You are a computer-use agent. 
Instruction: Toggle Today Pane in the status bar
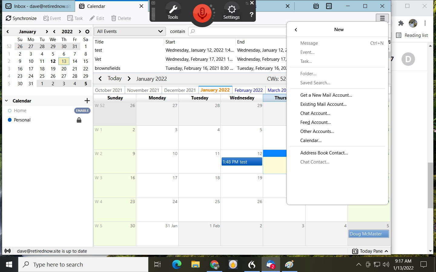tap(370, 251)
